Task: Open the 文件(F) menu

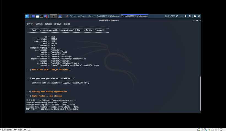Action: click(x=30, y=24)
